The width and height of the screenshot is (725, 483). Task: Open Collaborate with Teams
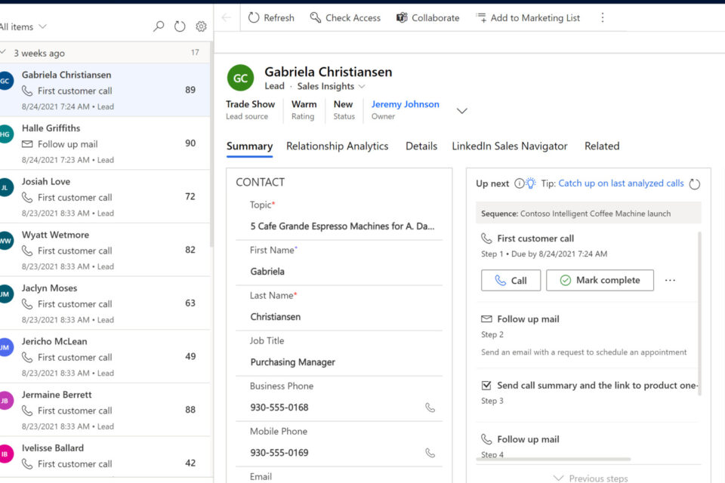427,17
